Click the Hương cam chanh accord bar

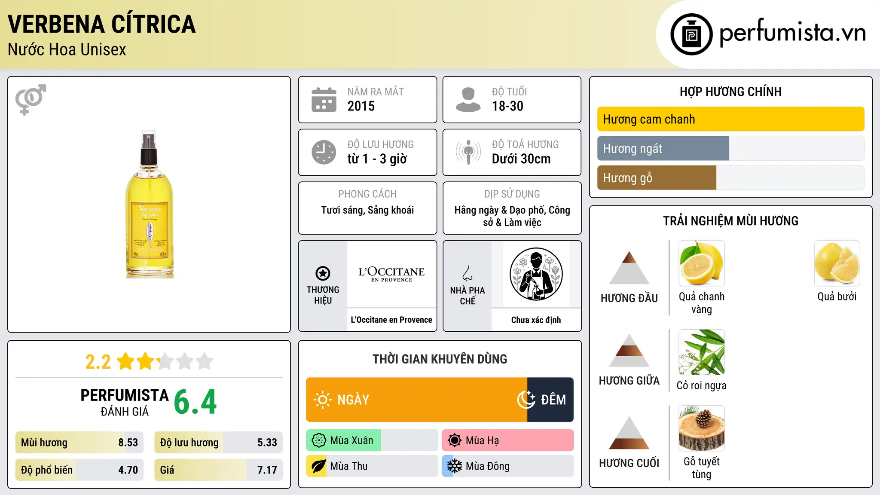pos(730,119)
